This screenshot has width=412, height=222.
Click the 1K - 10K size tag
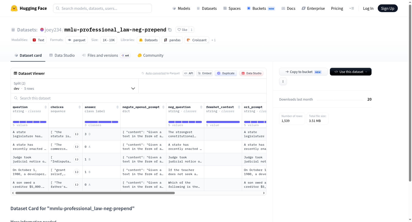click(x=109, y=40)
